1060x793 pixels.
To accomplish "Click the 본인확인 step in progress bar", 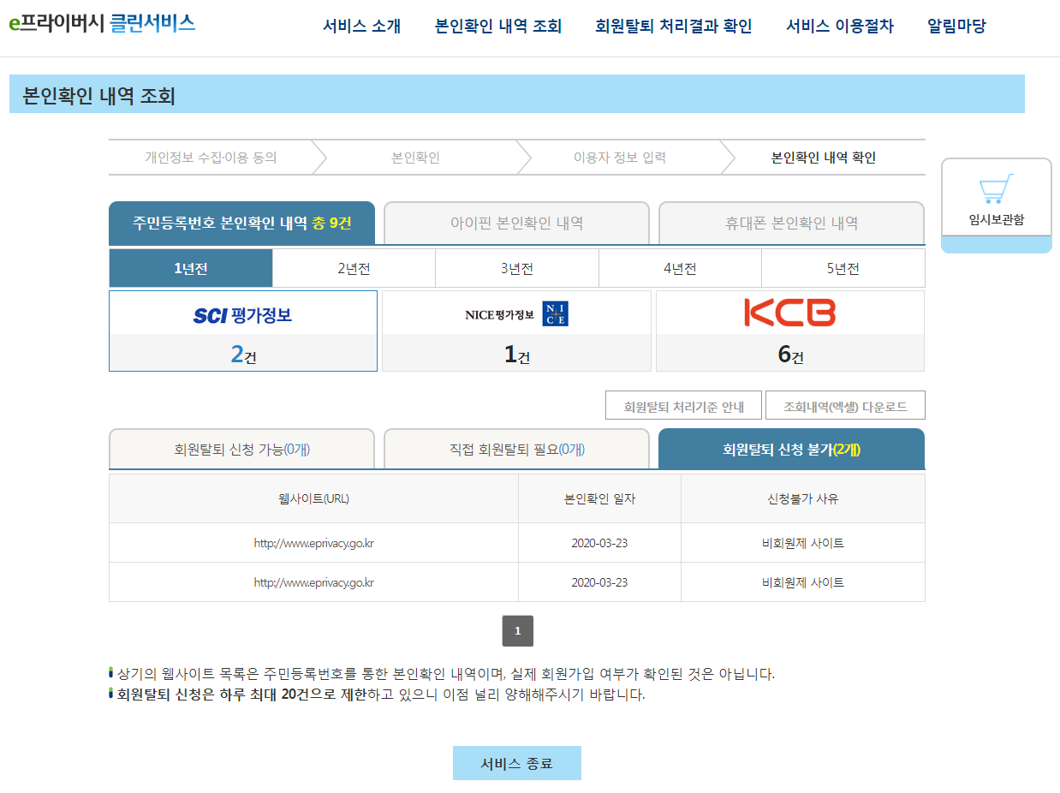I will (x=415, y=158).
